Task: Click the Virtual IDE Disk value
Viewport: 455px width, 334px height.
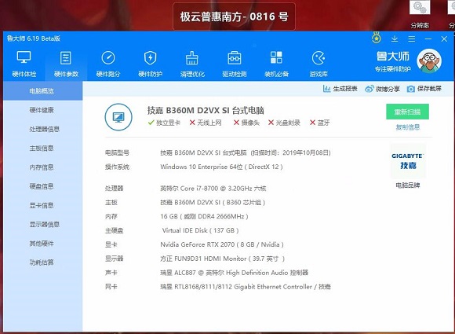Action: 200,230
